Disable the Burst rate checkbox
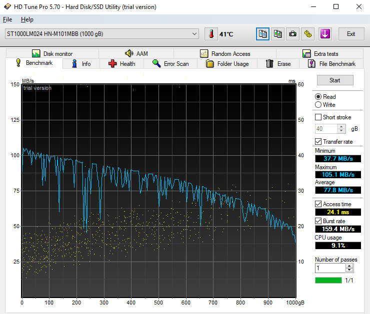This screenshot has height=314, width=370. [318, 221]
